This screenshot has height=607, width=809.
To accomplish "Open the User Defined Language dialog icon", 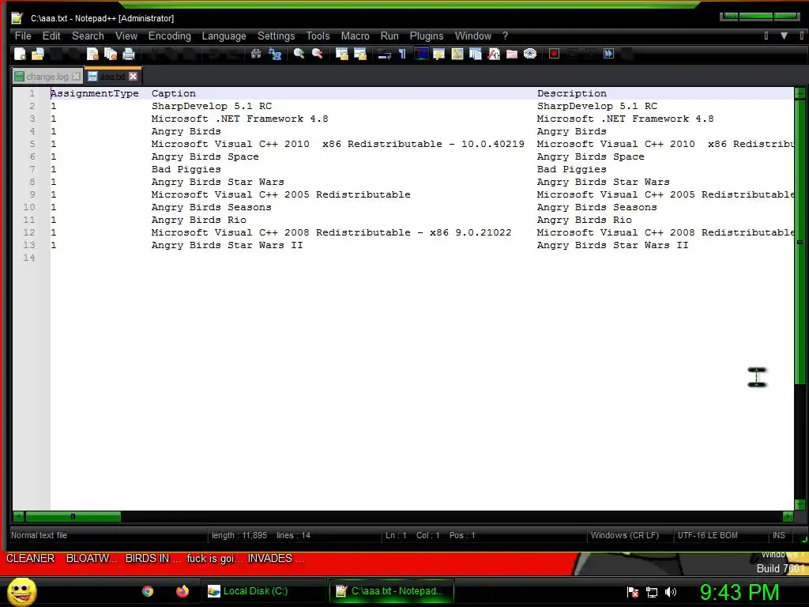I will coord(439,54).
